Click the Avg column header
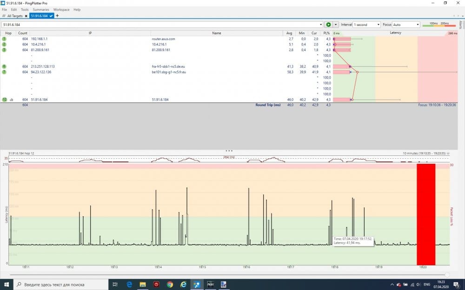Image resolution: width=465 pixels, height=290 pixels. (x=289, y=33)
